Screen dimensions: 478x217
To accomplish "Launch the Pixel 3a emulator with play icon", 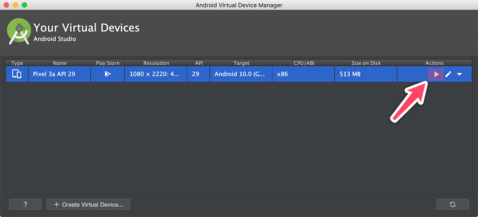I will pyautogui.click(x=436, y=74).
